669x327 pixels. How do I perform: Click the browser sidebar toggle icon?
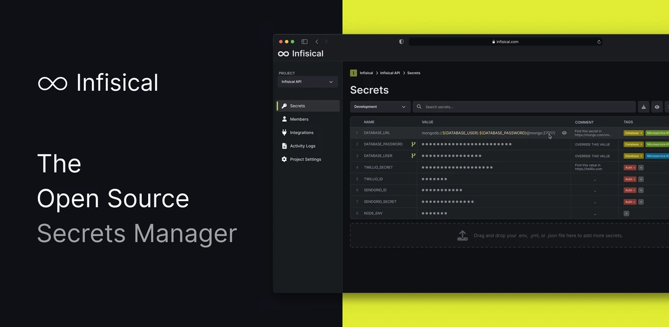pos(304,42)
